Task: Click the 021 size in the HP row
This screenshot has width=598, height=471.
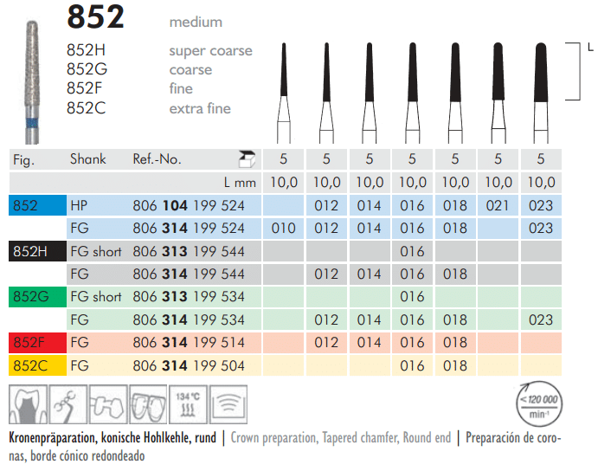Action: [x=498, y=206]
